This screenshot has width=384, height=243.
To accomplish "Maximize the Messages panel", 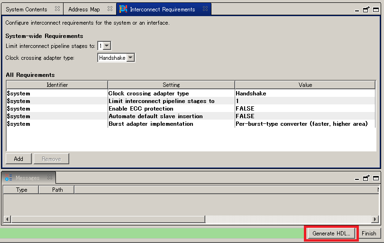I will [x=375, y=178].
